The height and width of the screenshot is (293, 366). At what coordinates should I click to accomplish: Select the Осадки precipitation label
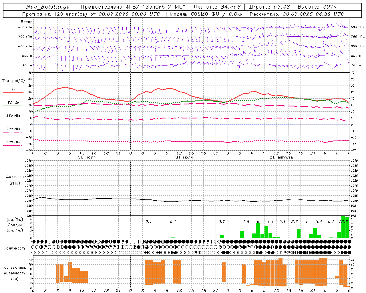click(x=15, y=225)
